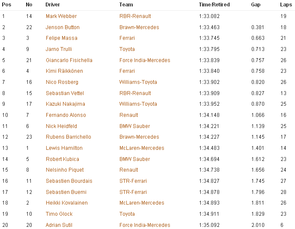Open RBR-Renault team link beside Mark Webber
295x229 pixels.
(135, 16)
